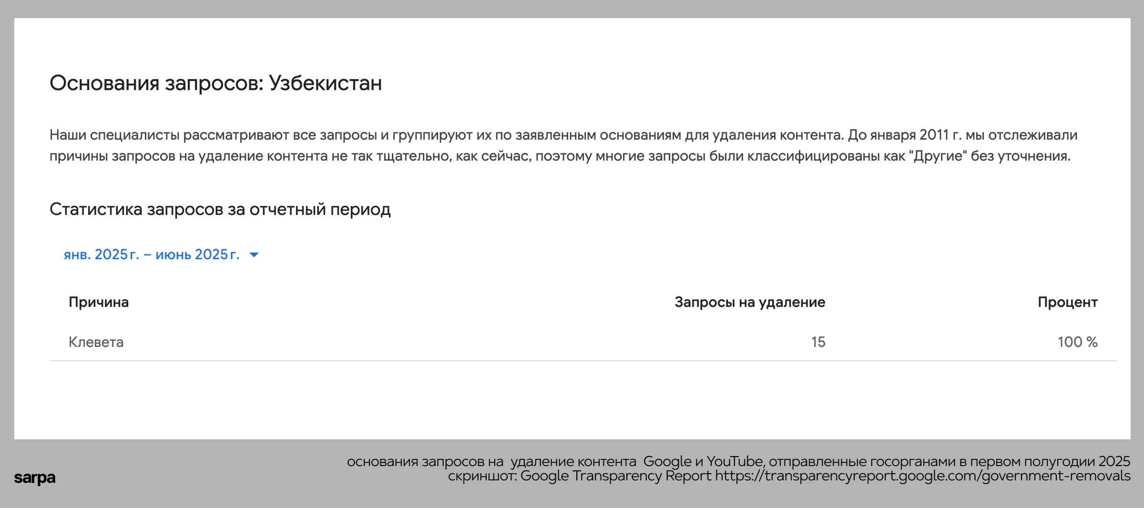The image size is (1144, 508).
Task: Click the Основания запросов heading text
Action: point(156,83)
